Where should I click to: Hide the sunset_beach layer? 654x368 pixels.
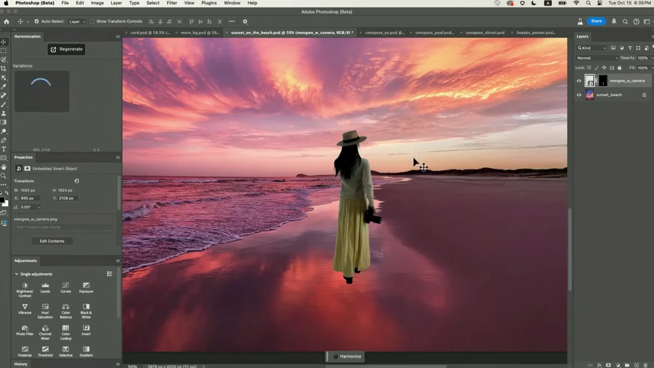click(579, 95)
